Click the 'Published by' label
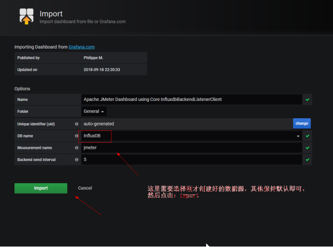This screenshot has width=333, height=247. (28, 58)
